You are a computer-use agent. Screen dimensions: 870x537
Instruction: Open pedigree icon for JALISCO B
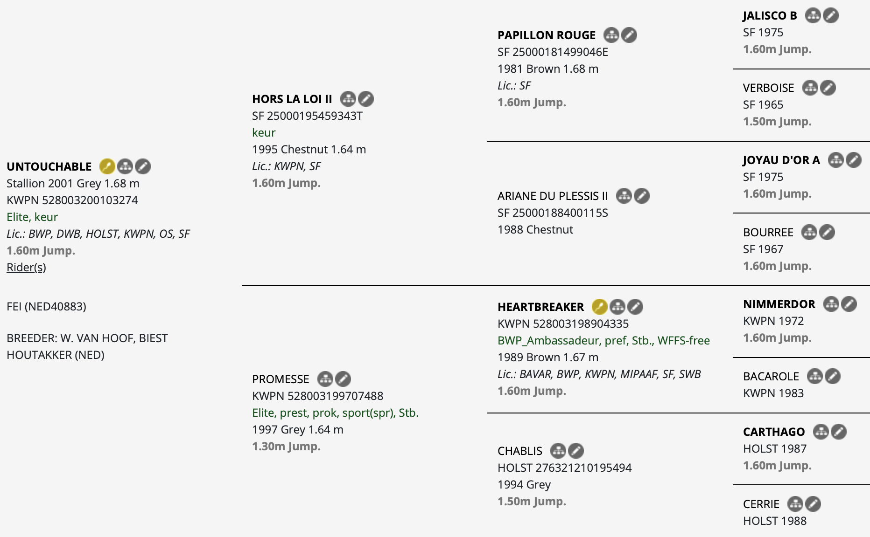tap(813, 15)
